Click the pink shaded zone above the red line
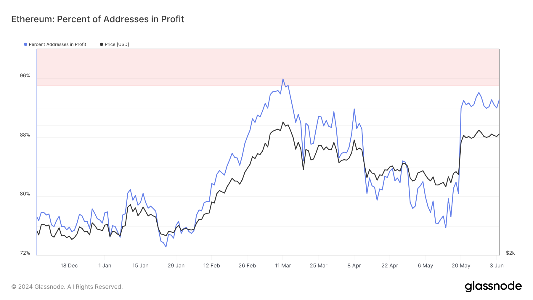The width and height of the screenshot is (533, 300). (268, 67)
